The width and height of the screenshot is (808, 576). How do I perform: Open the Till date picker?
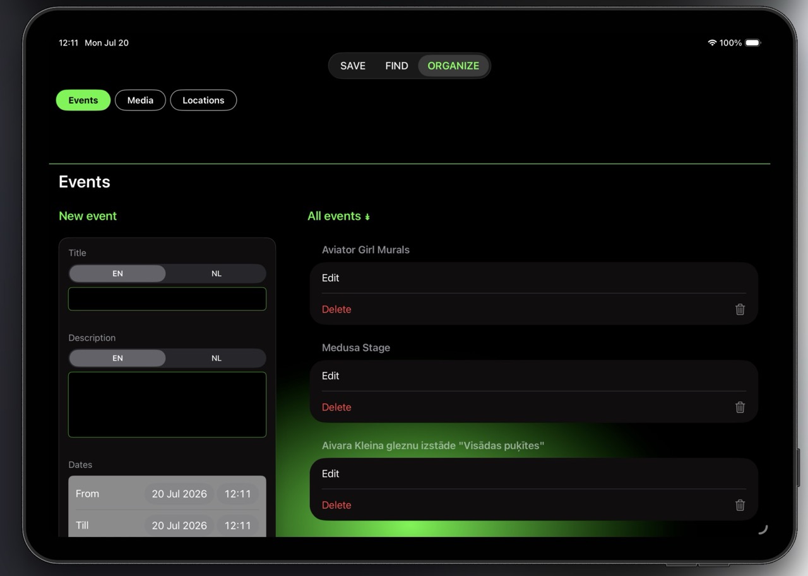click(x=179, y=525)
